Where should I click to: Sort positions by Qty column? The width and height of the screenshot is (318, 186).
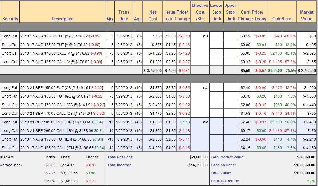click(110, 19)
